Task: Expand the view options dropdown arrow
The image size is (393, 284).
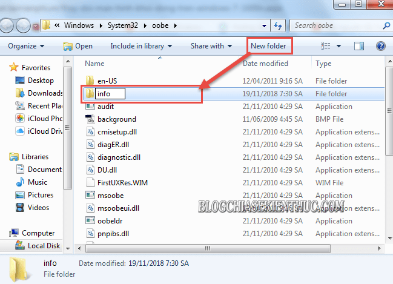Action: 339,46
